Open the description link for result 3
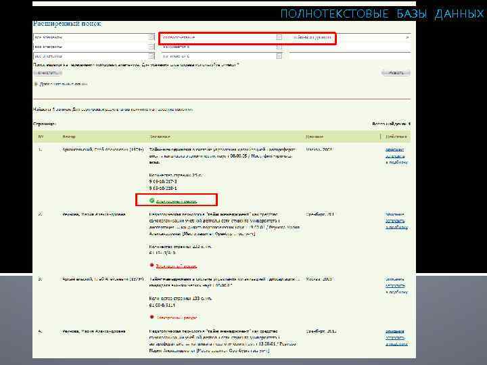 click(x=395, y=279)
